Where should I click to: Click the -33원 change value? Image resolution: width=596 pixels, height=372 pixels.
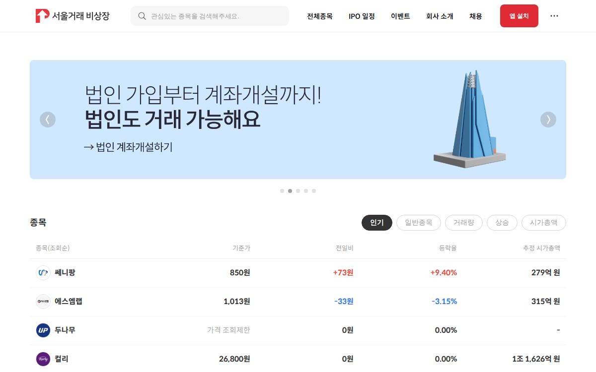344,301
